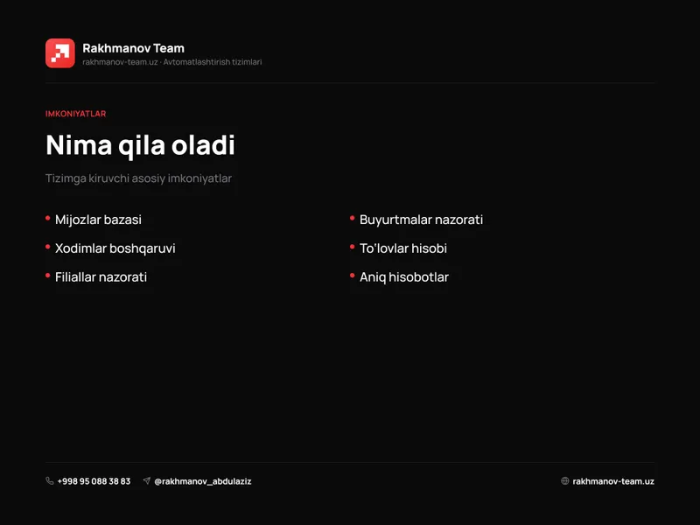This screenshot has width=700, height=525.
Task: Click the Rakhmanov Team title text
Action: click(x=134, y=48)
